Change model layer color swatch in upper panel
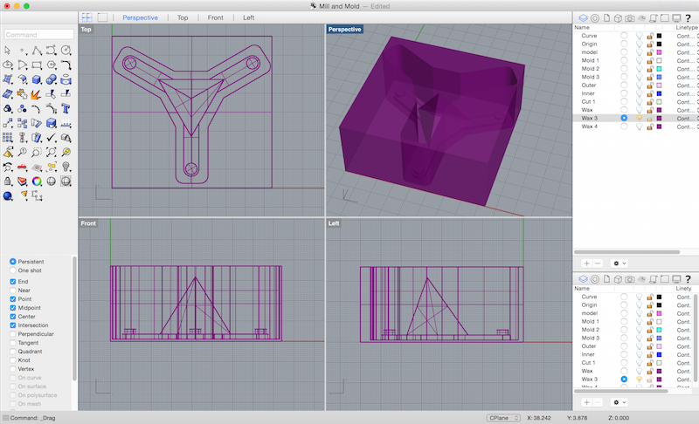 tap(660, 52)
